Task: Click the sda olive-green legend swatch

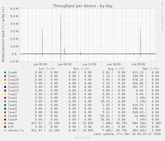Action: click(x=5, y=123)
